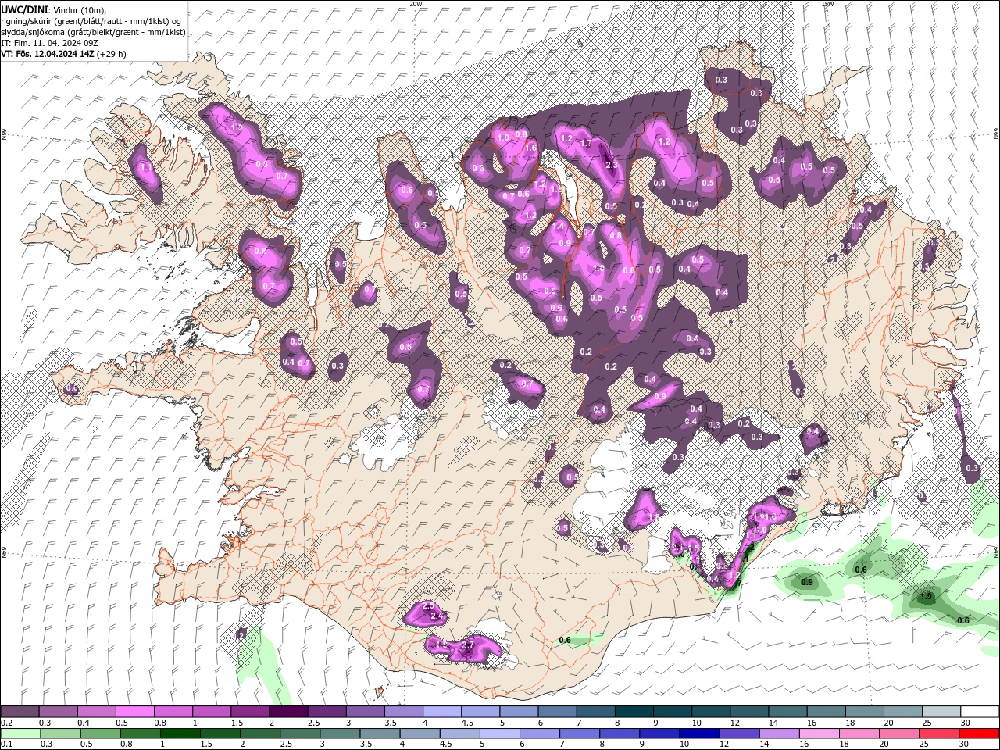Click the 0.4–0.5 swatch on the purple snowfall scale
1000x750 pixels.
[97, 712]
